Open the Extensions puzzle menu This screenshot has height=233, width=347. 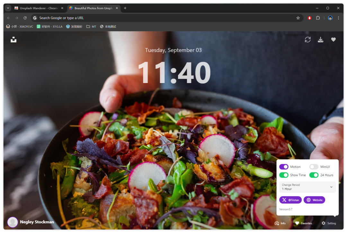(x=318, y=18)
